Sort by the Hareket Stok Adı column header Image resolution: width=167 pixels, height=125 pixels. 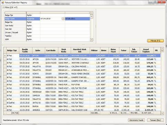pos(80,50)
